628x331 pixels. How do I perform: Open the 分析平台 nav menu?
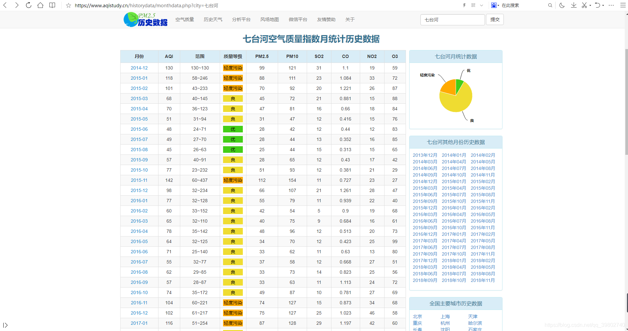click(x=241, y=19)
